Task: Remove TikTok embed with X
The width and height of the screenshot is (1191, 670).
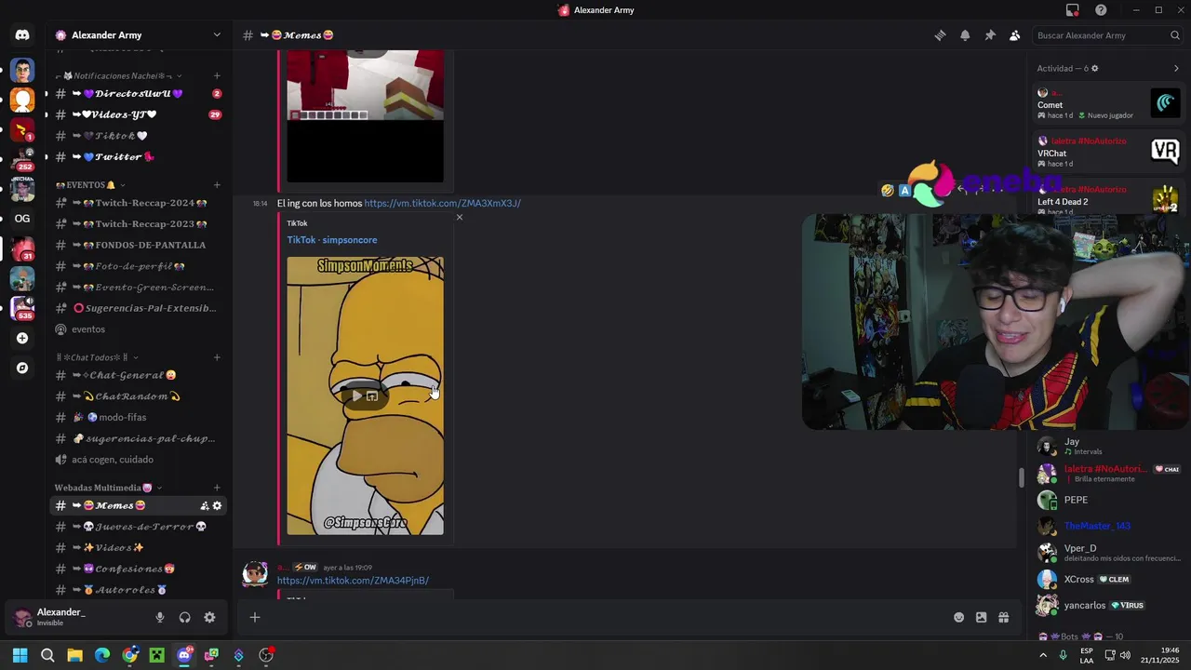Action: pyautogui.click(x=459, y=217)
